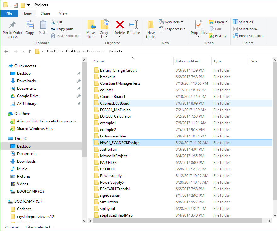
Task: Select OneDrive in navigation pane
Action: click(x=22, y=114)
